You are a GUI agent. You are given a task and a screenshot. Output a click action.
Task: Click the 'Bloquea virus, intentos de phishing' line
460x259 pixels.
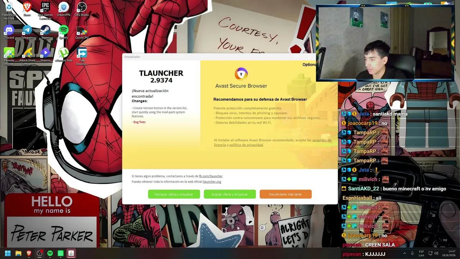[250, 113]
